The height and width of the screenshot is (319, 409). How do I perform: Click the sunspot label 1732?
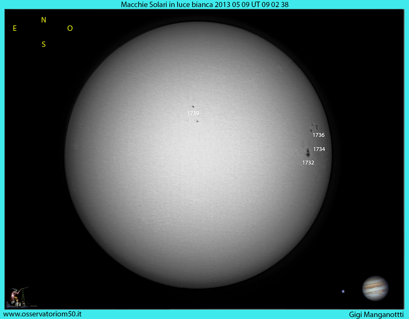coord(308,163)
